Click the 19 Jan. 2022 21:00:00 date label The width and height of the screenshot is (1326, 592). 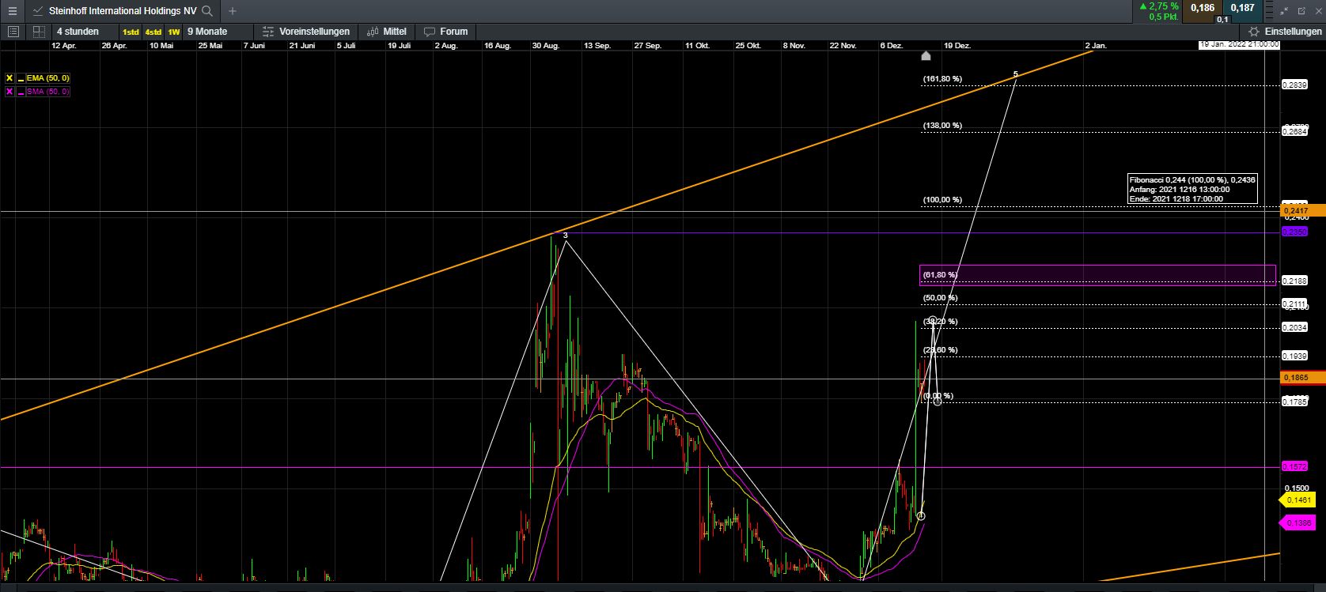pyautogui.click(x=1239, y=44)
